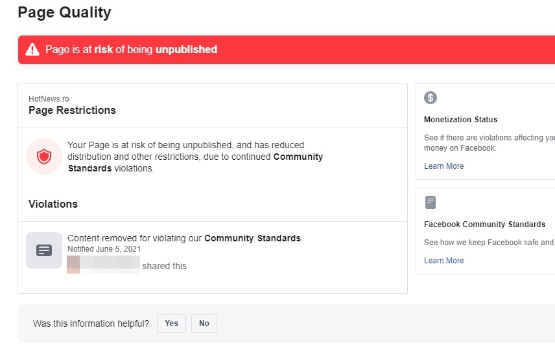Click the warning triangle icon in red banner
This screenshot has width=555, height=350.
32,50
